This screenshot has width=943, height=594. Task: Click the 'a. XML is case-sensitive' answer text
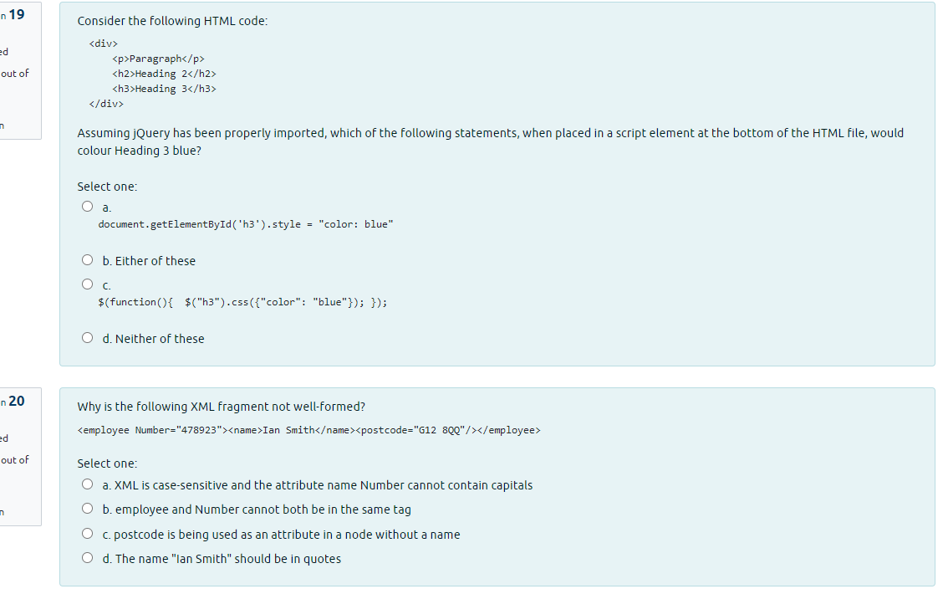pyautogui.click(x=318, y=486)
